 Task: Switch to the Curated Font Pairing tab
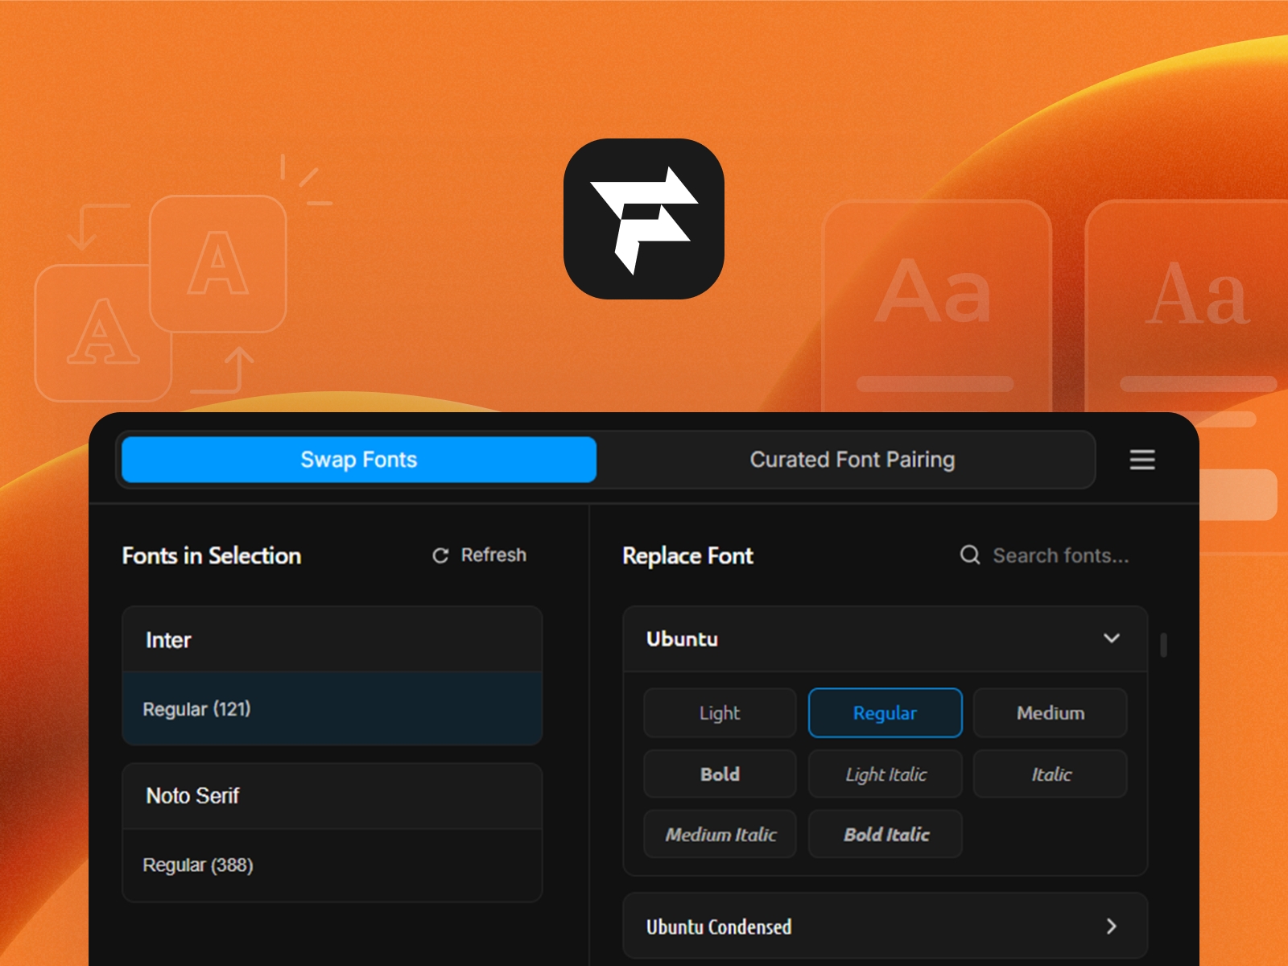click(x=852, y=460)
